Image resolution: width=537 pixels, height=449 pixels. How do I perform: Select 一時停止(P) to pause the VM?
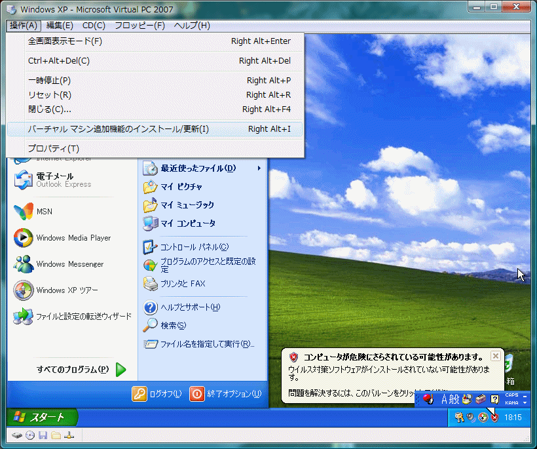[x=155, y=80]
